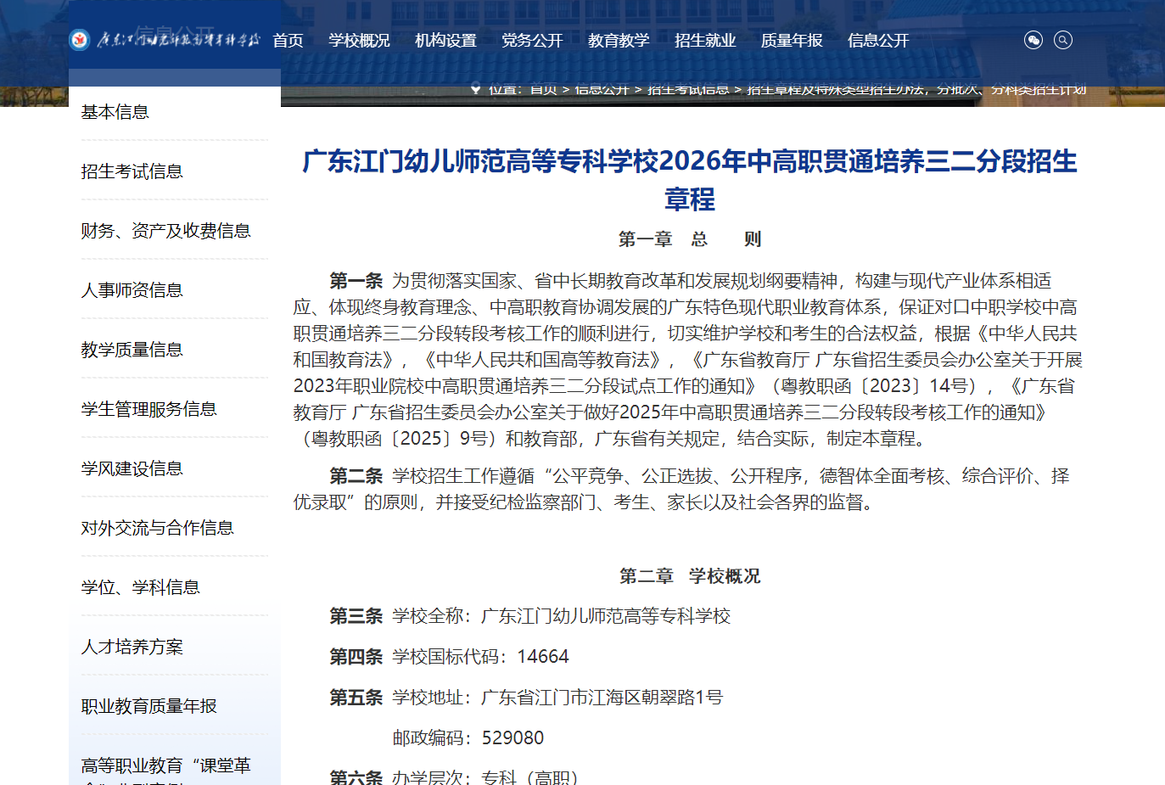Open the 党务公开 navigation menu
The width and height of the screenshot is (1165, 785).
click(532, 40)
